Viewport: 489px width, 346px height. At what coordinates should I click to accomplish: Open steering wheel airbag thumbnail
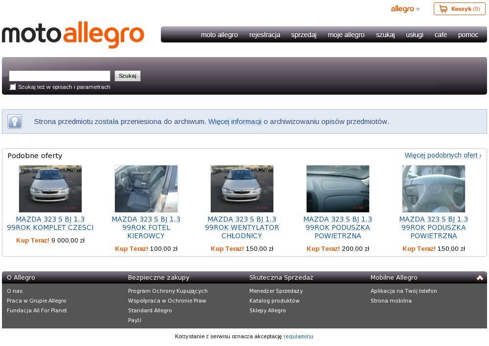tap(433, 188)
